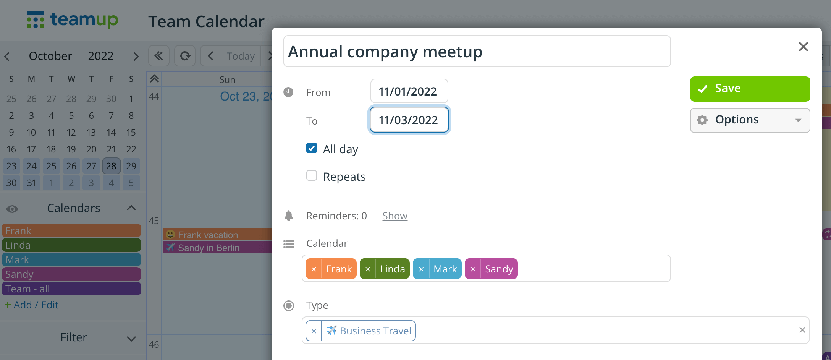Viewport: 831px width, 360px height.
Task: Expand the Filter section
Action: click(131, 338)
